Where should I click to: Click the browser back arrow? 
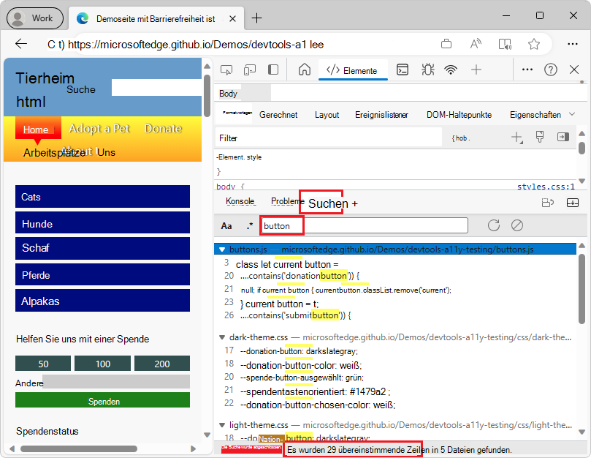tap(21, 44)
